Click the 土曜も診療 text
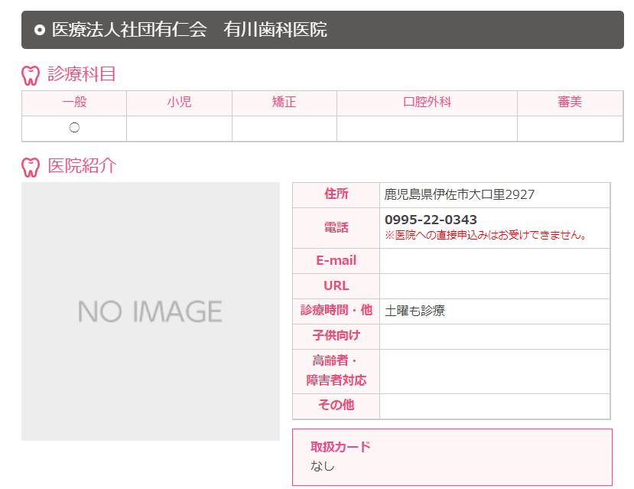 415,311
